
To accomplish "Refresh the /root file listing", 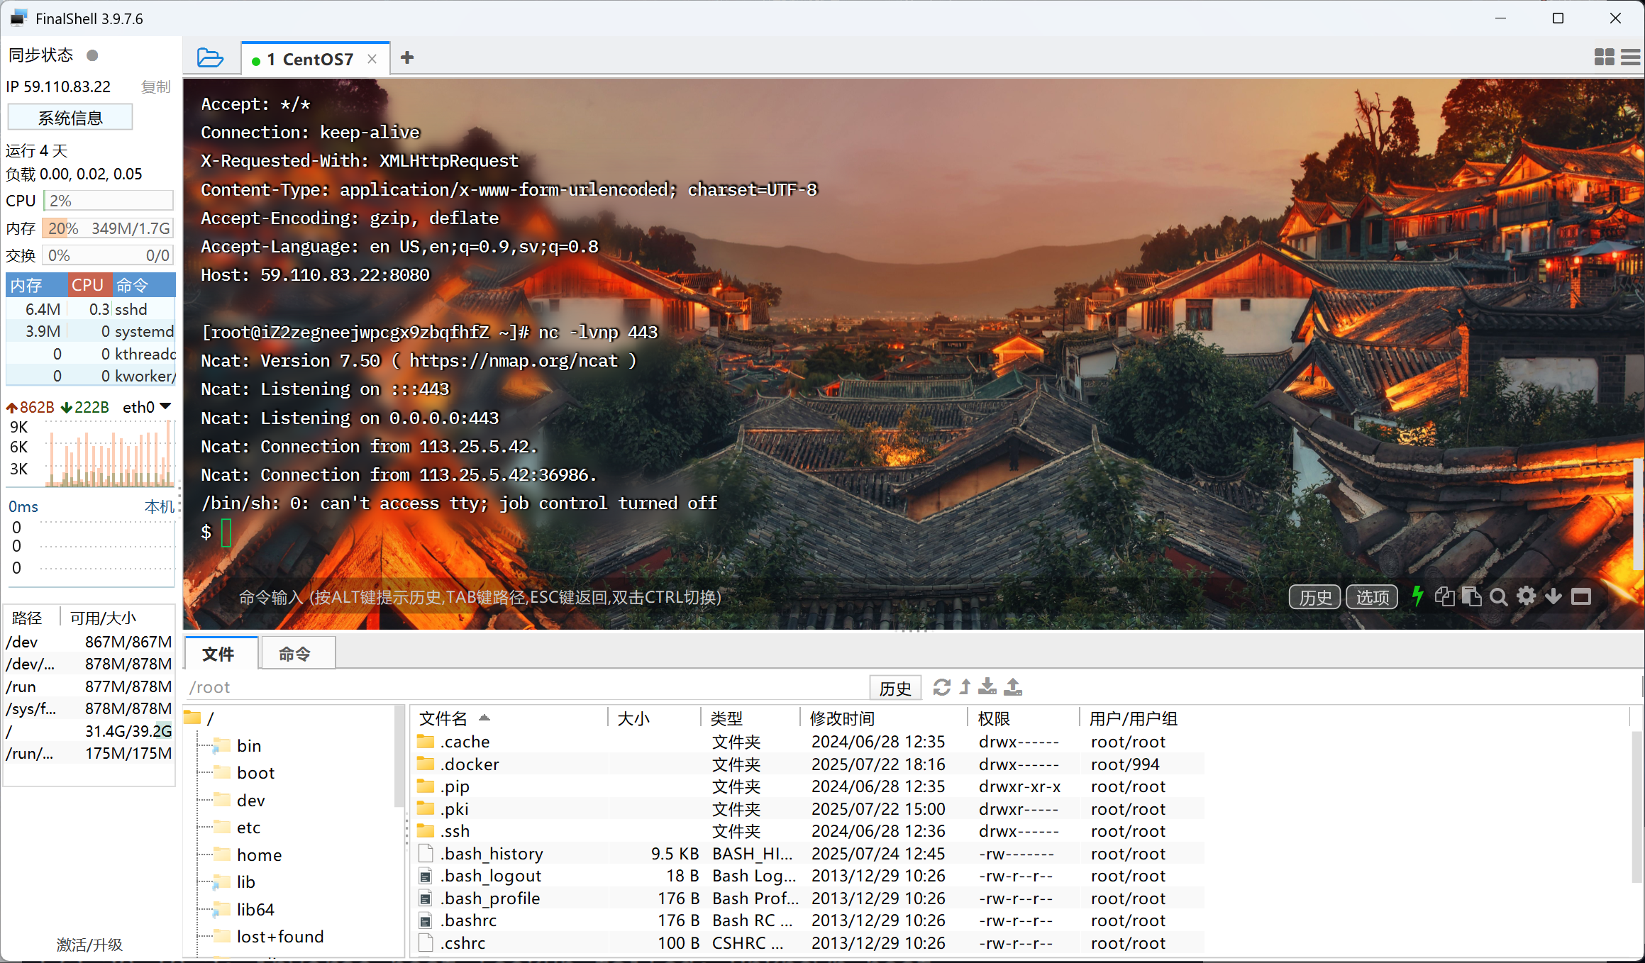I will (x=941, y=687).
